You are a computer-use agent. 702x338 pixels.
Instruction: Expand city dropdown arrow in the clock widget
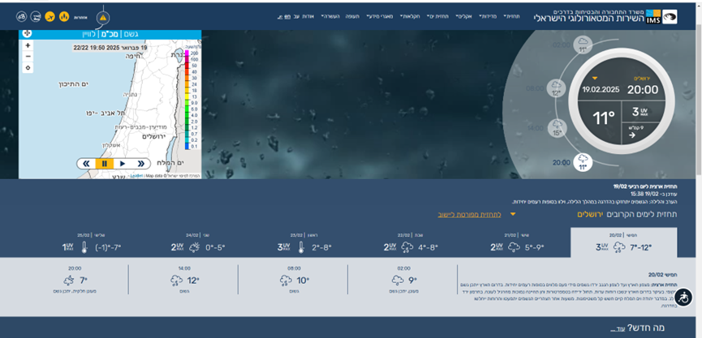[594, 79]
